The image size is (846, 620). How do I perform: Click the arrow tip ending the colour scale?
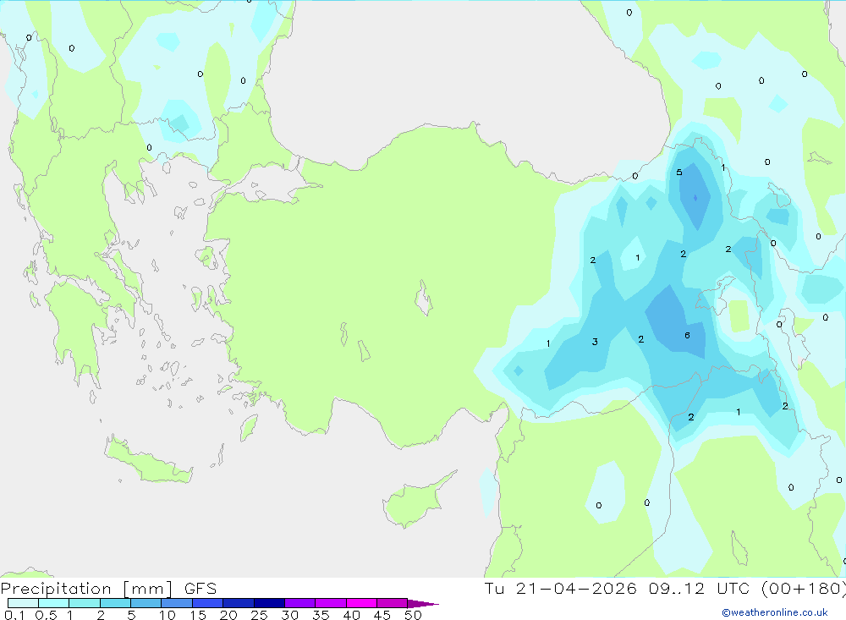[x=423, y=604]
